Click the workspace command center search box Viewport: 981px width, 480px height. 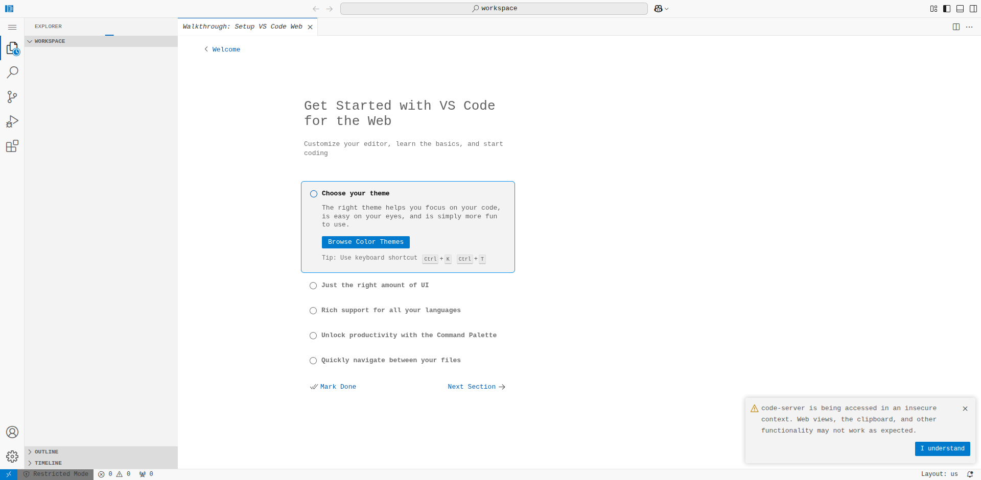[494, 9]
